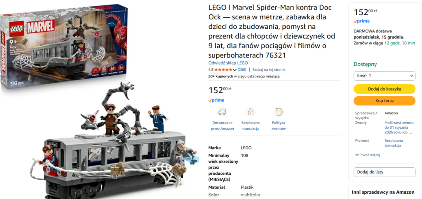
Task: Open Dodaj do listy wish list button
Action: (384, 172)
